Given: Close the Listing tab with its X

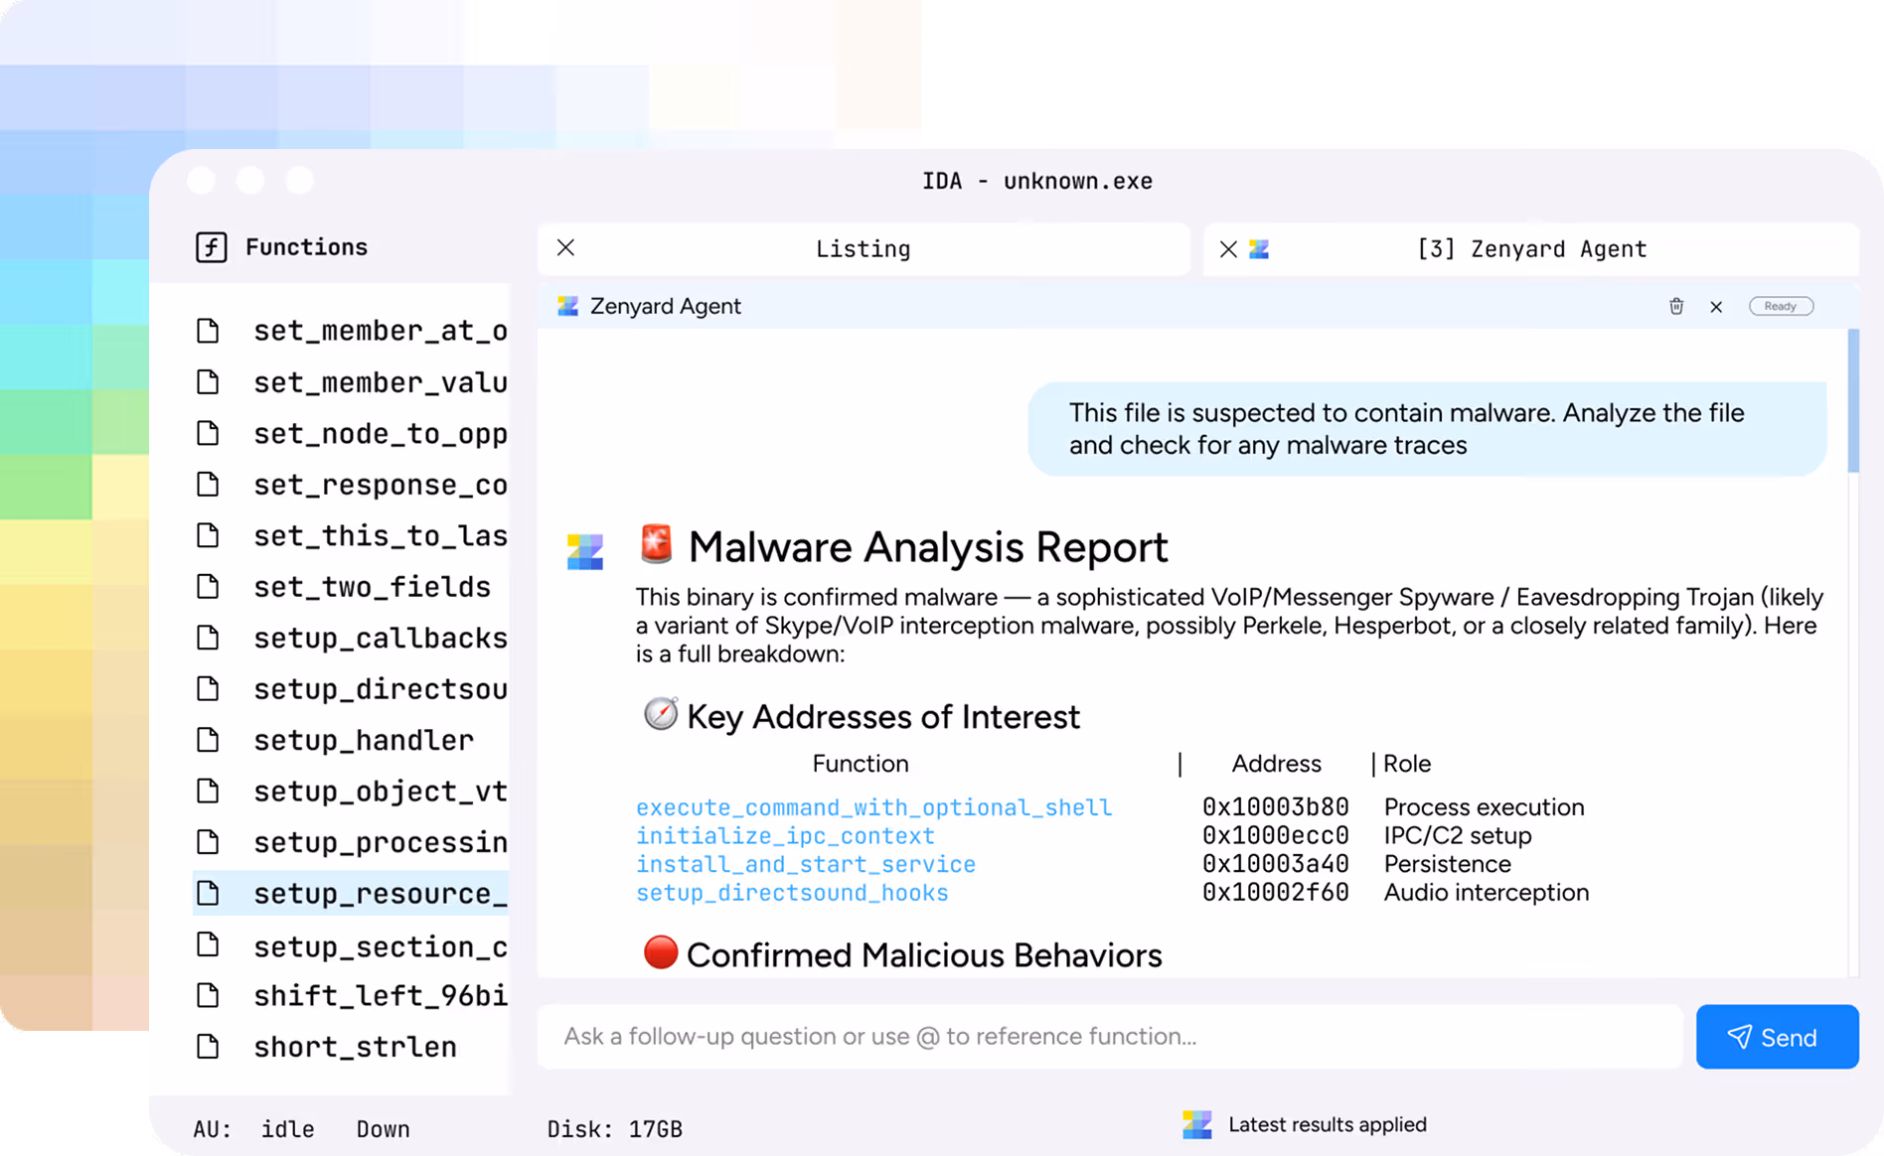Looking at the screenshot, I should [565, 247].
